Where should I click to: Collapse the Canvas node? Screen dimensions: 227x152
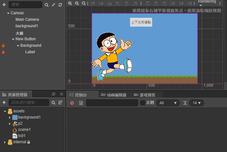(8, 13)
